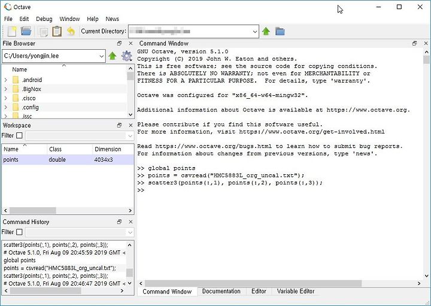The image size is (431, 306).
Task: Enable the Command History Filter checkbox
Action: click(x=19, y=232)
